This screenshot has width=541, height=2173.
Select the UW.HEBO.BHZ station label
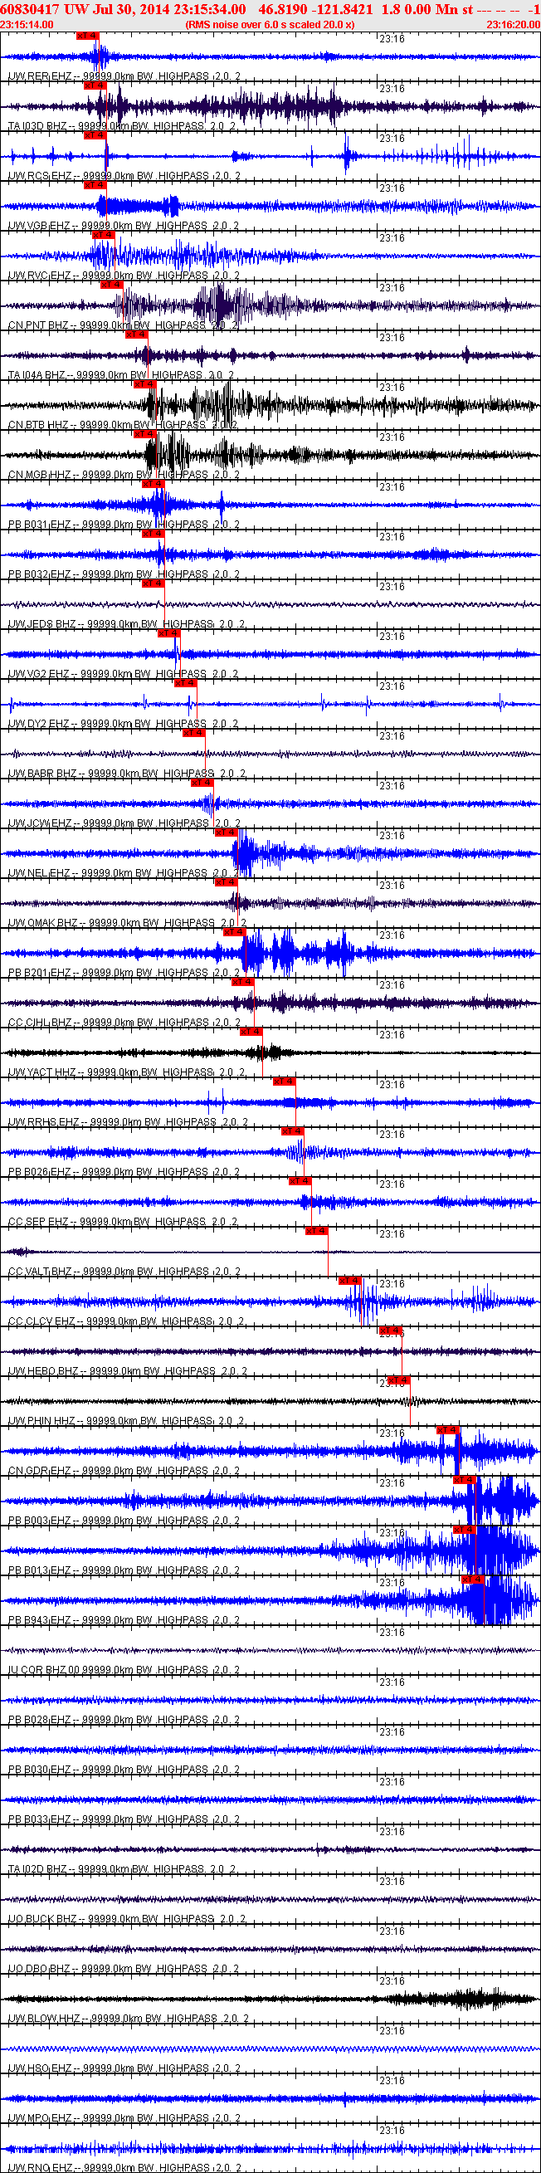(x=128, y=1370)
